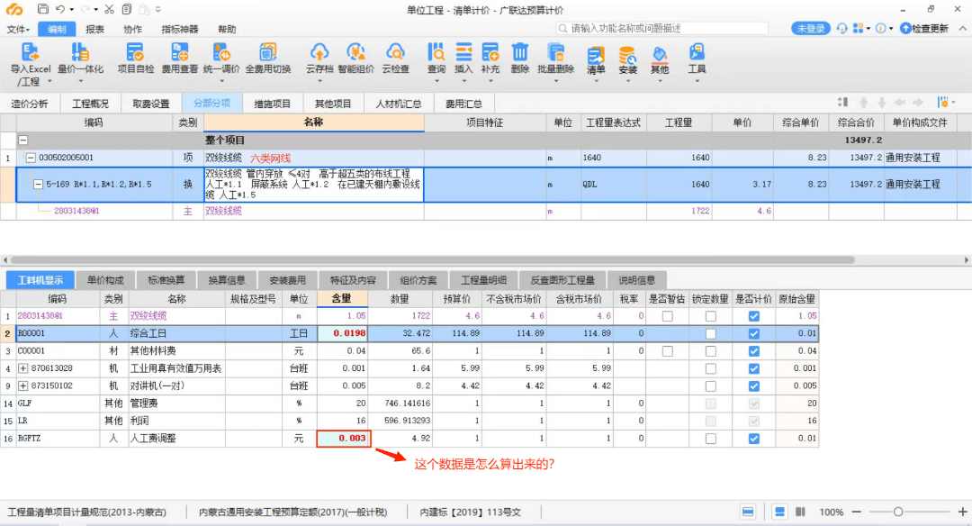Toggle 锁定数量 checkbox for 综合工日 row
This screenshot has width=972, height=526.
pyautogui.click(x=710, y=334)
